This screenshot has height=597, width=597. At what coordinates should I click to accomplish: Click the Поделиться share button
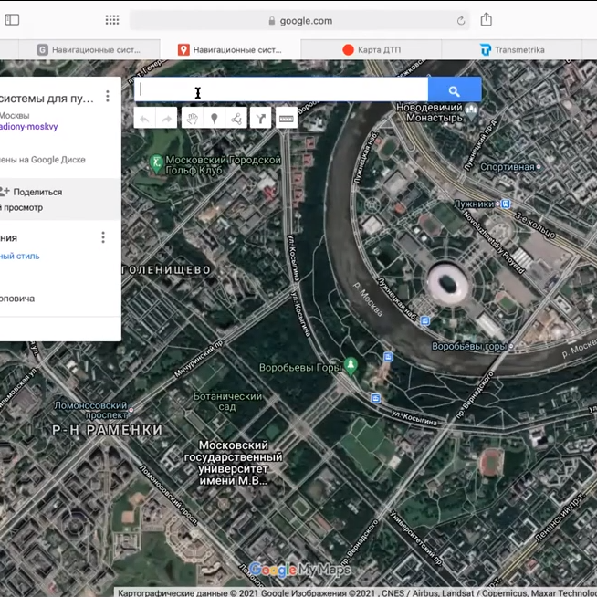37,192
